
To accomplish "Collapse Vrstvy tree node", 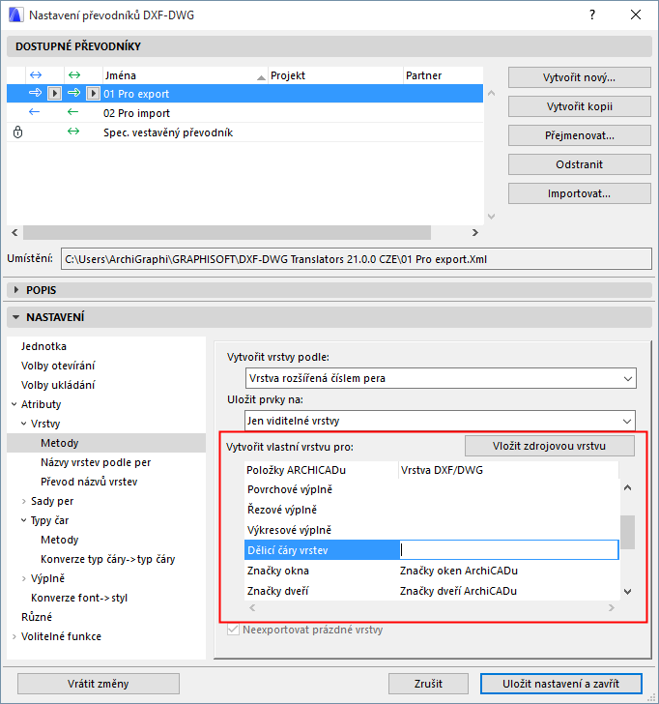I will click(24, 424).
